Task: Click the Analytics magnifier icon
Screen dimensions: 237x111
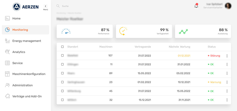Action: 7,52
